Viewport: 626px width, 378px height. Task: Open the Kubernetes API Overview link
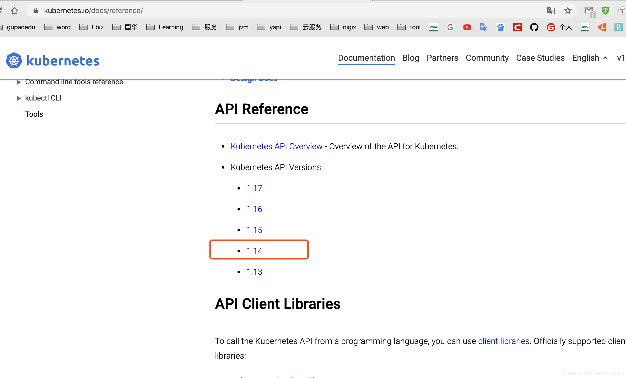[276, 146]
